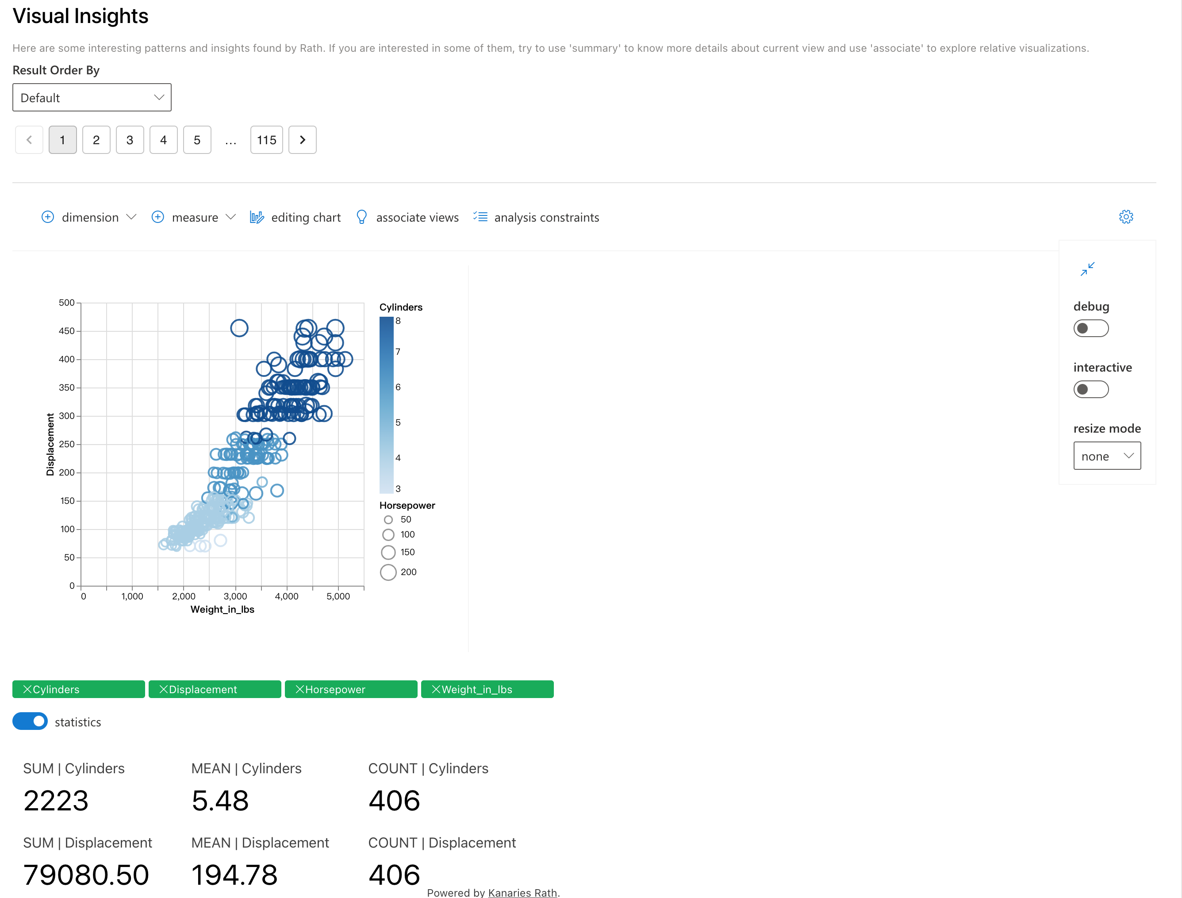This screenshot has width=1182, height=898.
Task: Click the editing chart pencil icon
Action: tap(257, 217)
